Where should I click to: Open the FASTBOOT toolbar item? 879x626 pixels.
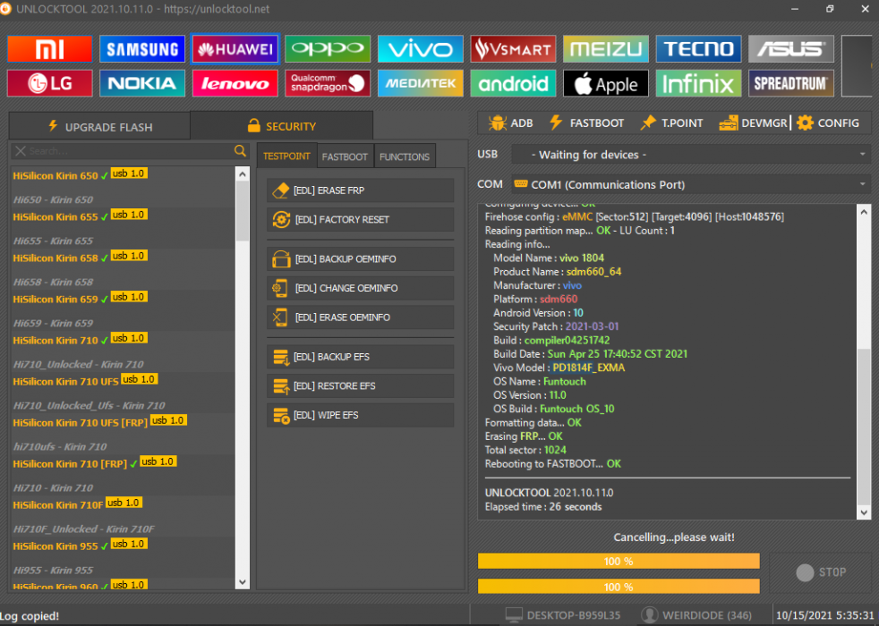[x=586, y=123]
